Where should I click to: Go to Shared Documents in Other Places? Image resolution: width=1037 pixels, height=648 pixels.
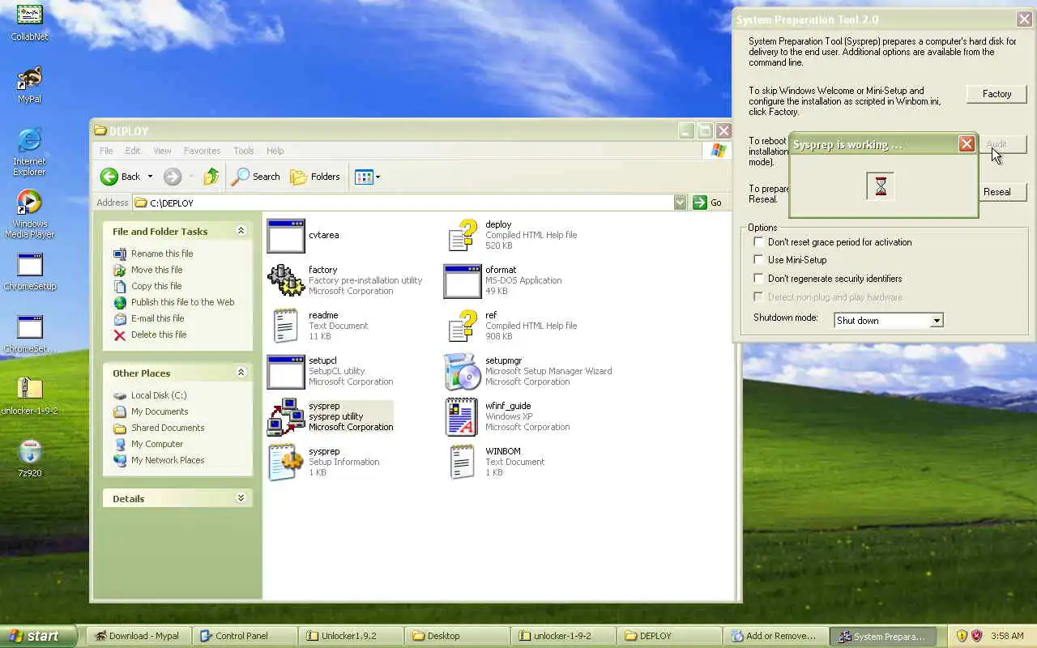coord(168,428)
